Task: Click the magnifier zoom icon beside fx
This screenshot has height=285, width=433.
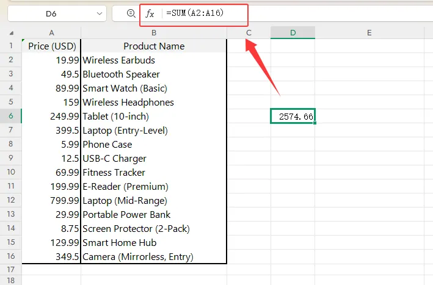Action: coord(130,13)
